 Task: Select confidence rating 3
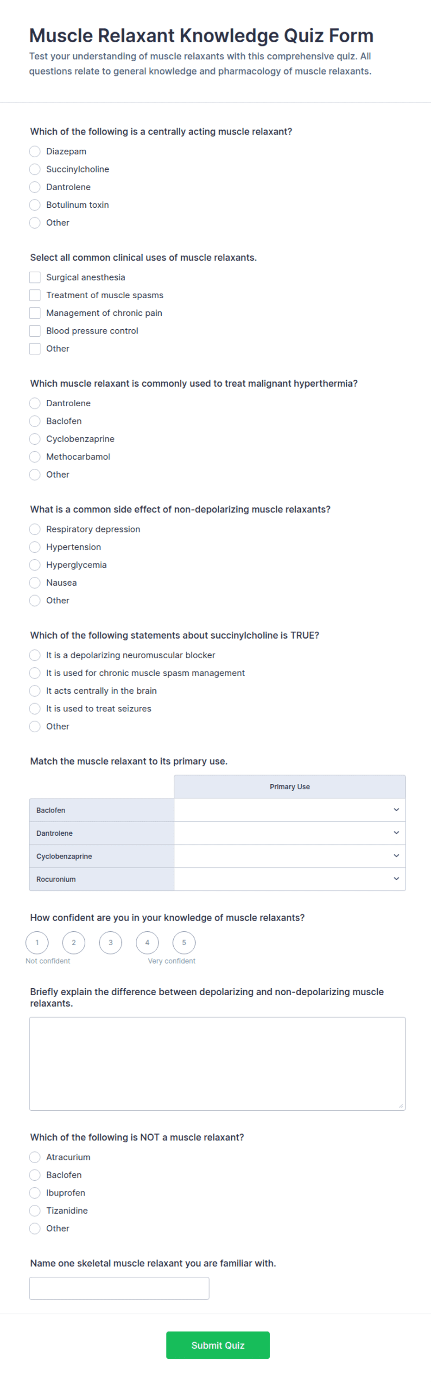pos(110,943)
